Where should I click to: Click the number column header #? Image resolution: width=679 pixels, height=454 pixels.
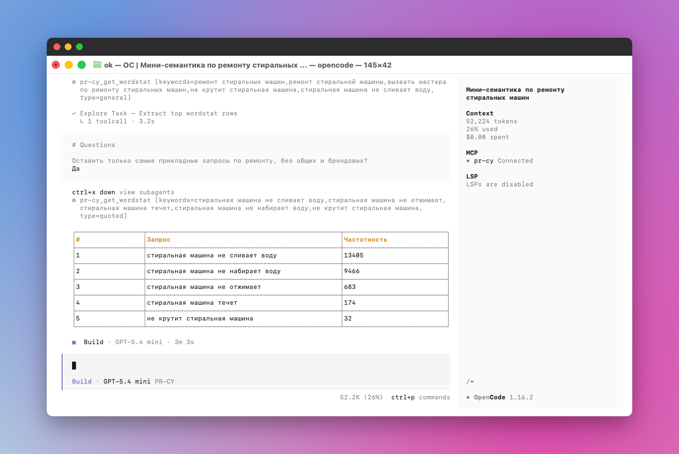point(78,239)
